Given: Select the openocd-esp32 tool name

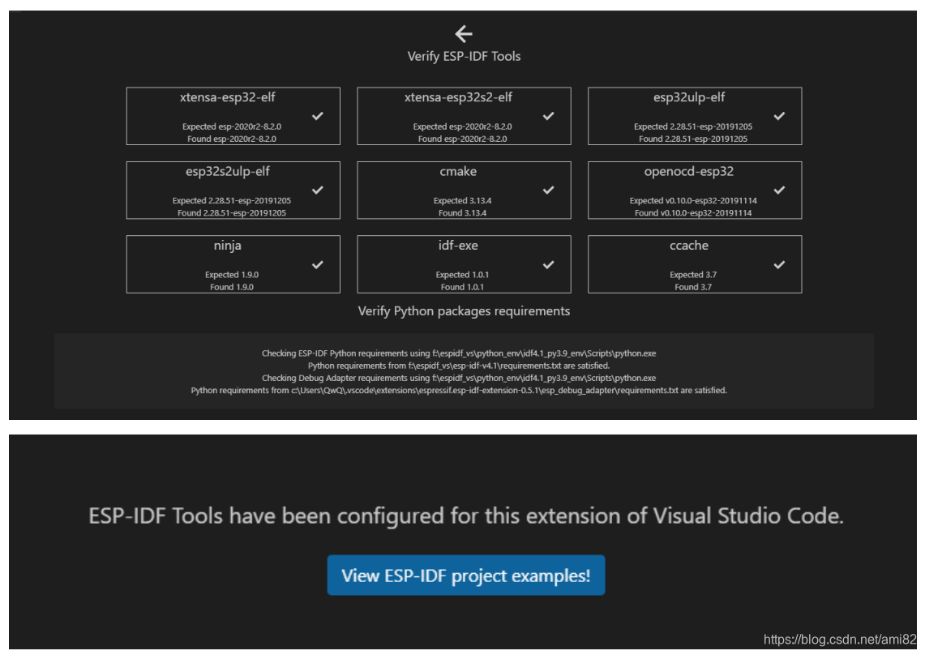Looking at the screenshot, I should tap(689, 172).
